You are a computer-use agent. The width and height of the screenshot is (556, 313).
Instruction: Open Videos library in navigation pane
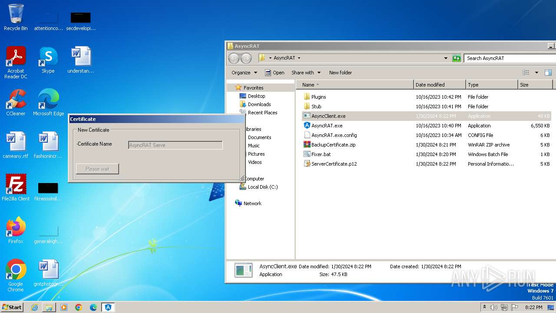tap(255, 162)
